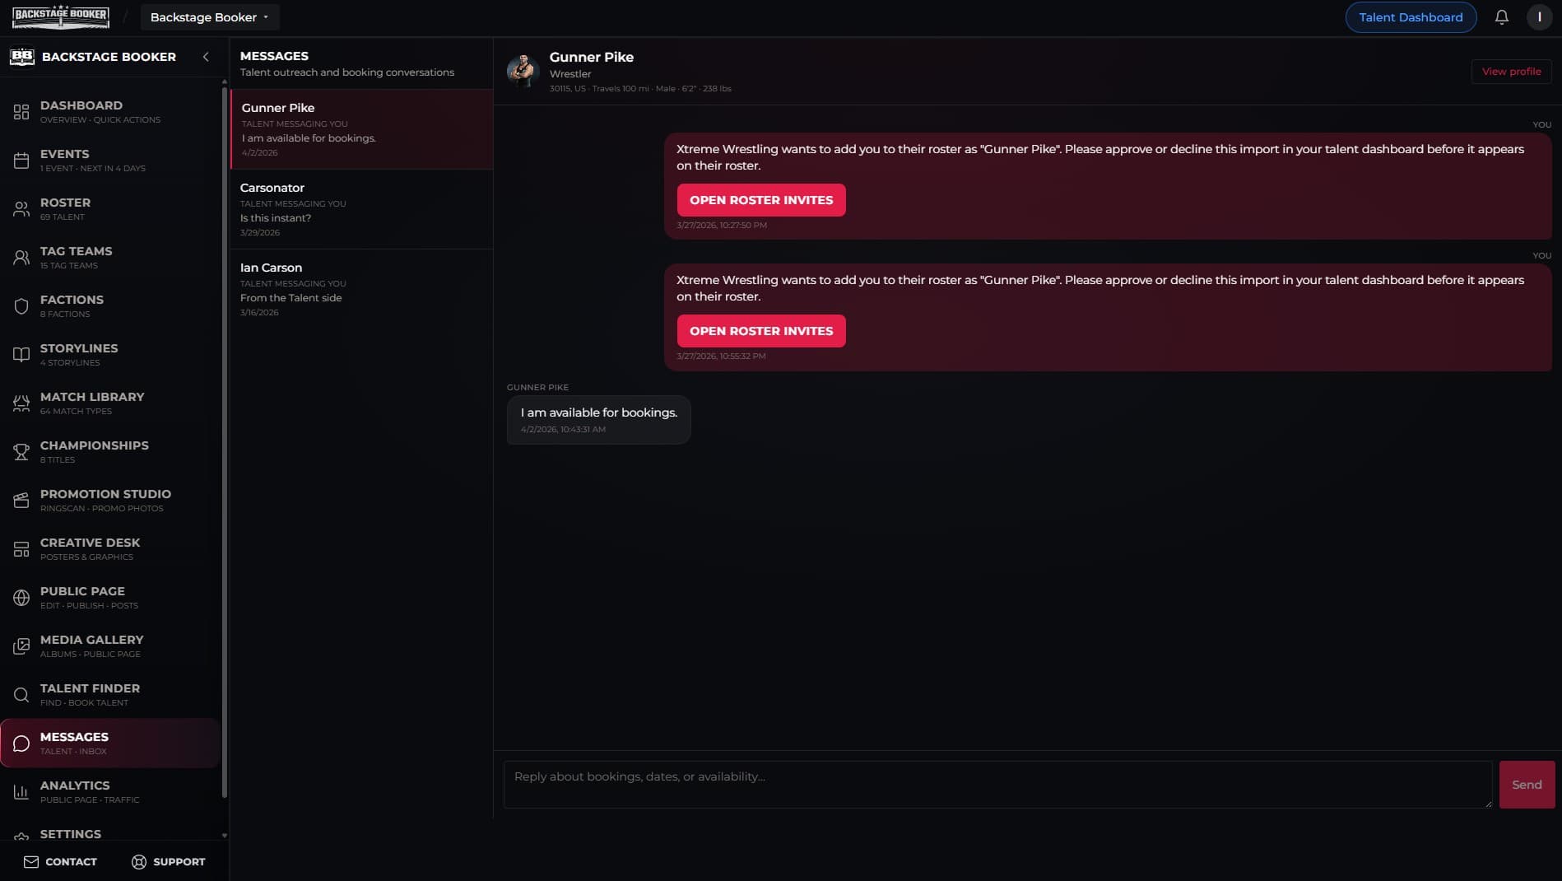View Championships via the trophy icon
The height and width of the screenshot is (881, 1562).
point(21,451)
